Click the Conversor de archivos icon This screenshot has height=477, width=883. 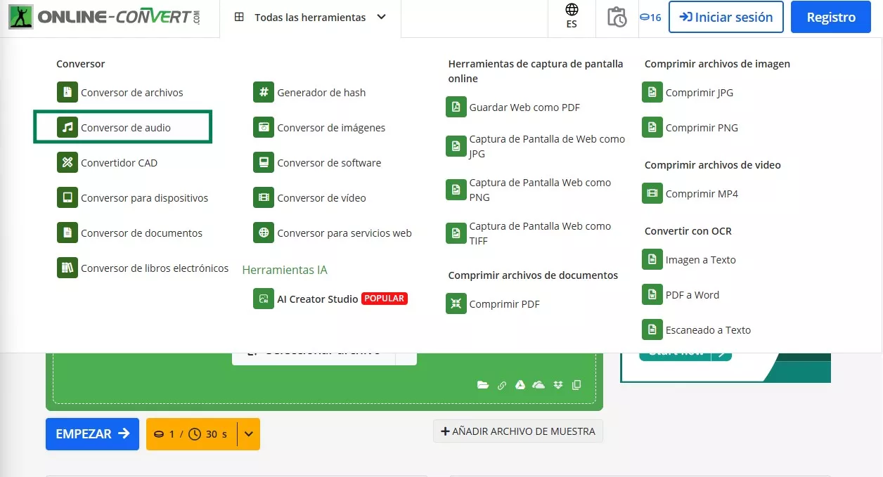pyautogui.click(x=67, y=92)
